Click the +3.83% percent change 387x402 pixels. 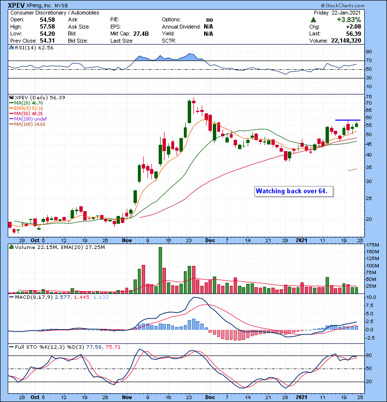pyautogui.click(x=349, y=20)
